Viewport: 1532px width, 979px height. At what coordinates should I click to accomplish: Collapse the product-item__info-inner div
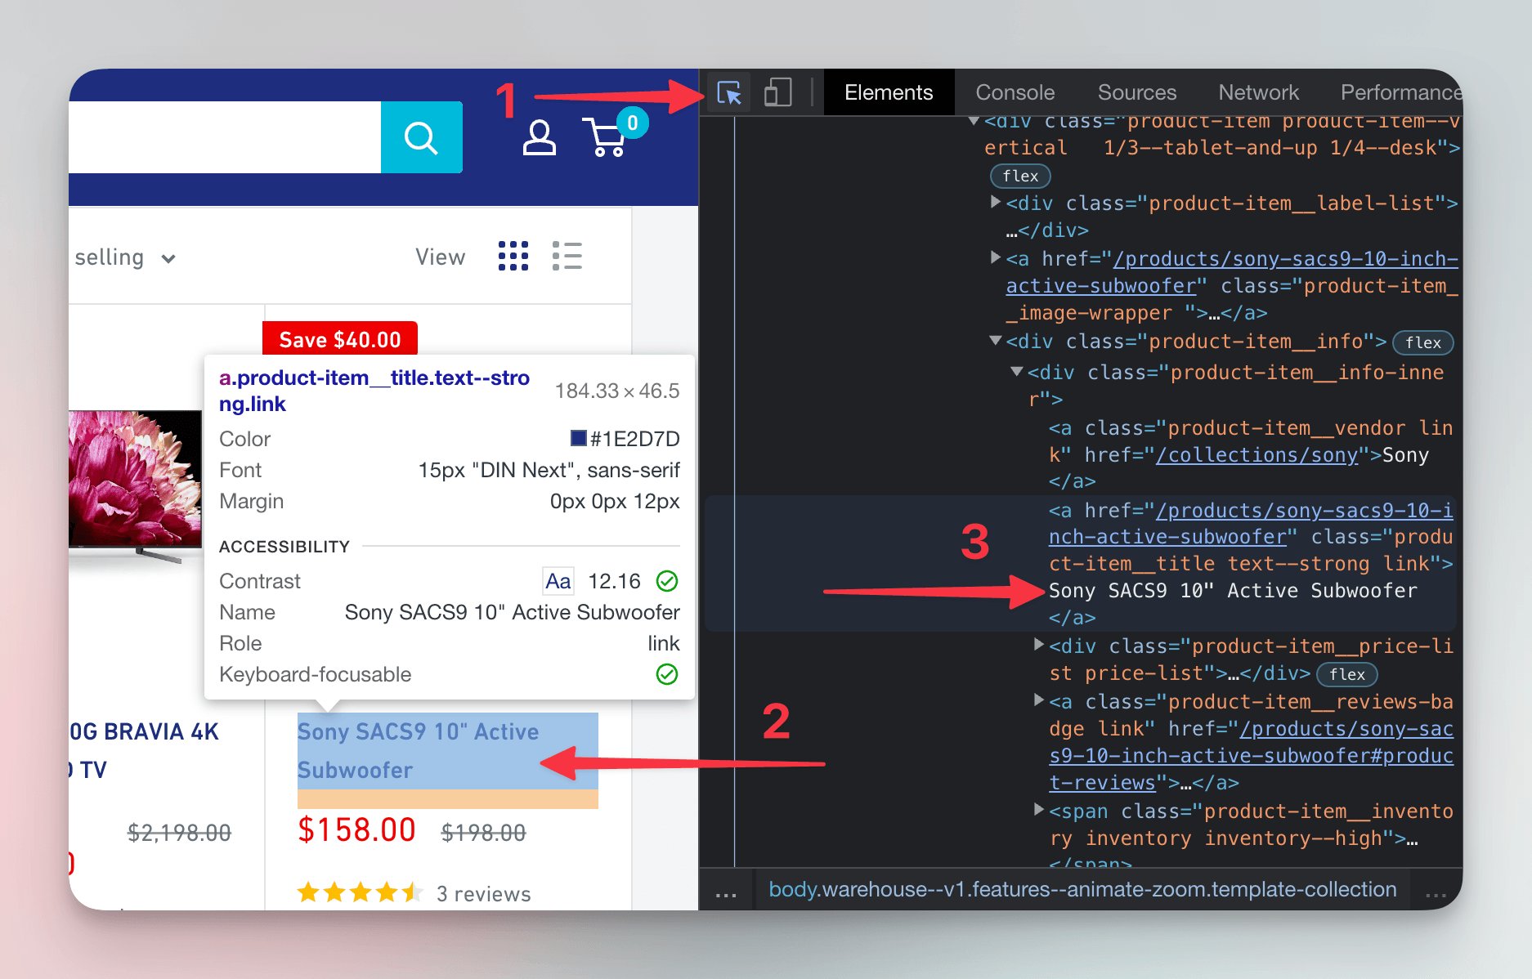point(1015,372)
